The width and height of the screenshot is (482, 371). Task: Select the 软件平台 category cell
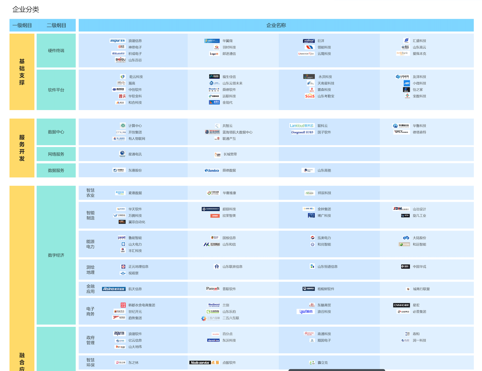coord(56,90)
